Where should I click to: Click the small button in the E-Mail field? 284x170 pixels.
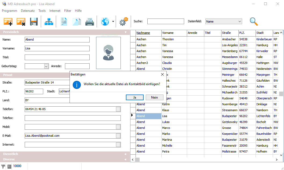[x=118, y=136]
